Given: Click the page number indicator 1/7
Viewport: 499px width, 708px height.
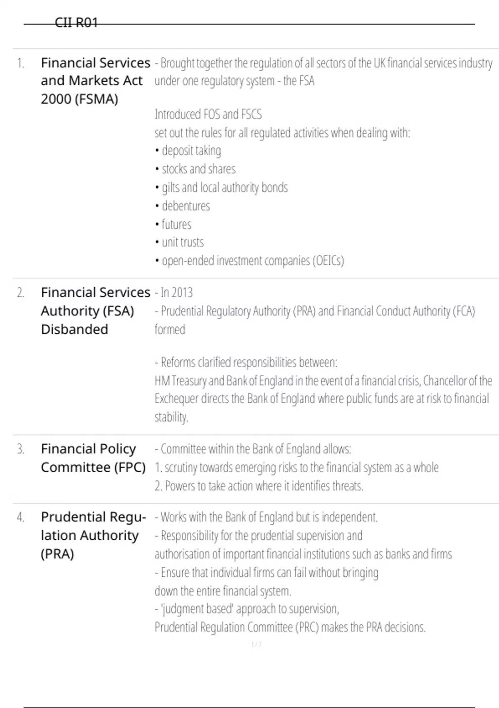Looking at the screenshot, I should coord(256,645).
